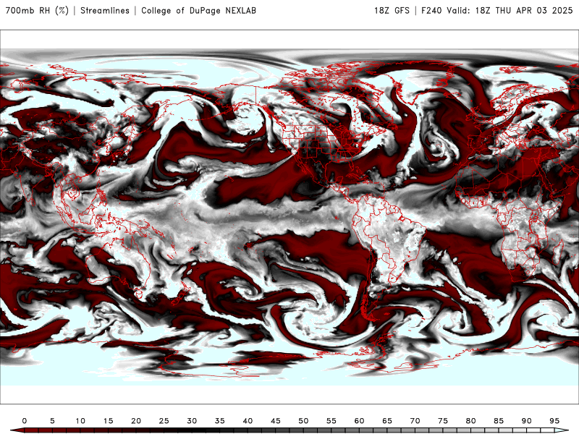Click the global 700mb RH map image
The image size is (579, 434).
tap(289, 217)
